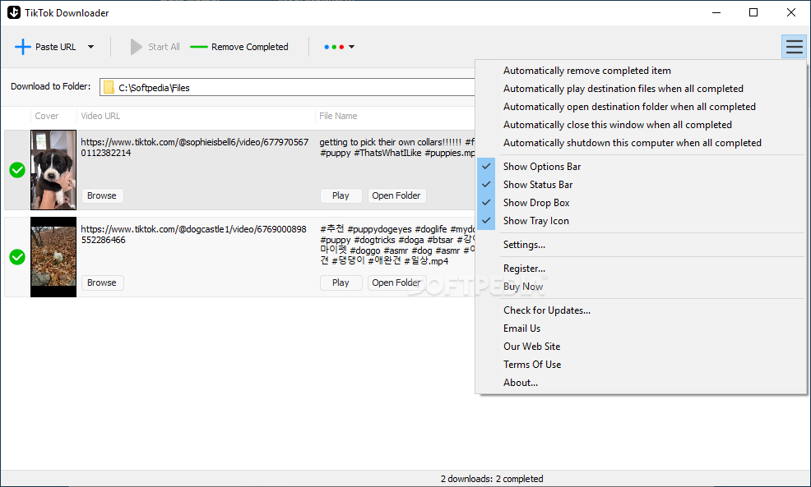Select Buy Now menu entry
This screenshot has height=487, width=811.
click(641, 287)
